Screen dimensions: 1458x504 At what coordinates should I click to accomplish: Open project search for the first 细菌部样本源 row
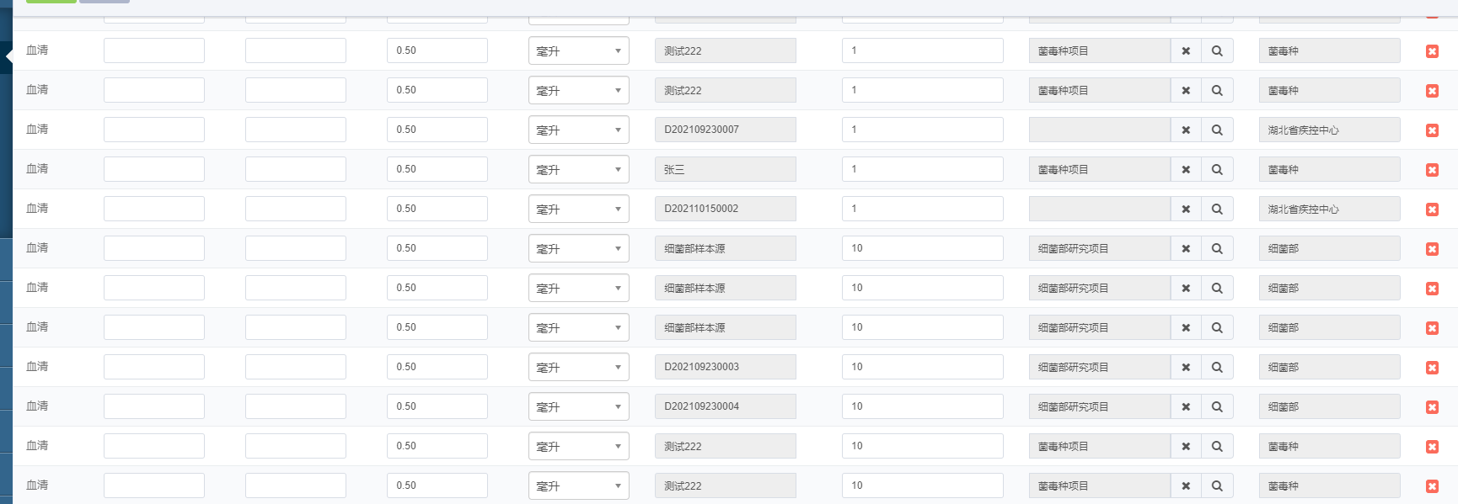pyautogui.click(x=1217, y=248)
